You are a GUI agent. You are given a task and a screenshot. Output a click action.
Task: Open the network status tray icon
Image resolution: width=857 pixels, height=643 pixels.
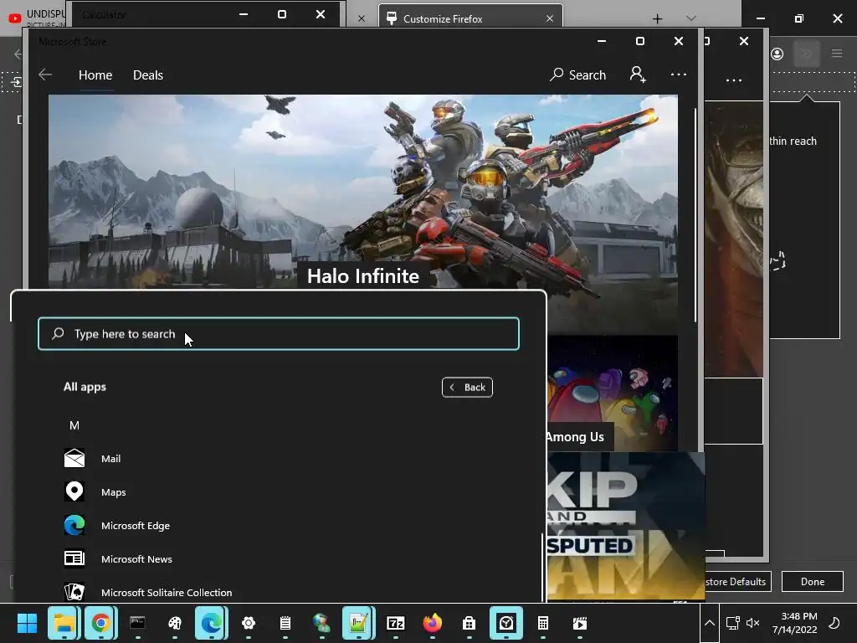click(732, 623)
